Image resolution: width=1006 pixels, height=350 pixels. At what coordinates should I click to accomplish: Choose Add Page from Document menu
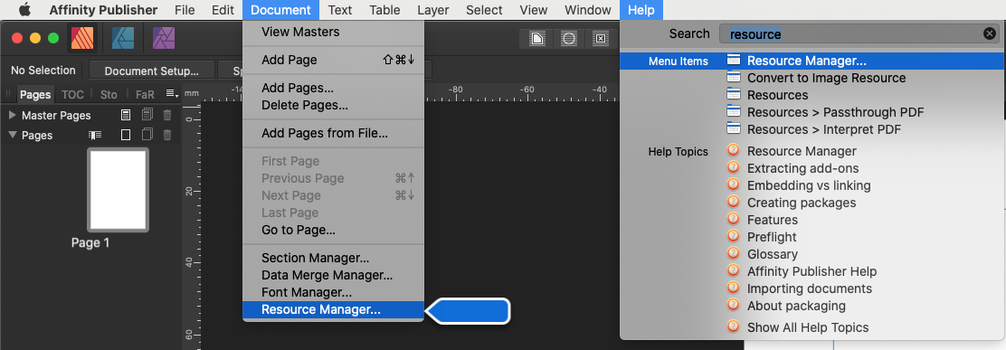(334, 60)
